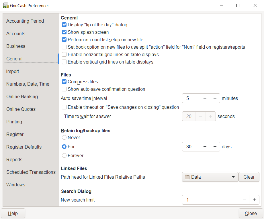Uncheck Display "tip of the day" dialog
Screen dimensions: 264x219
tap(64, 25)
